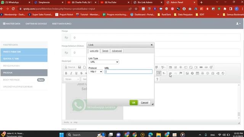Open PENGUMUMAN in the sidebar
Screen dimensions: 244x137
tap(24, 66)
